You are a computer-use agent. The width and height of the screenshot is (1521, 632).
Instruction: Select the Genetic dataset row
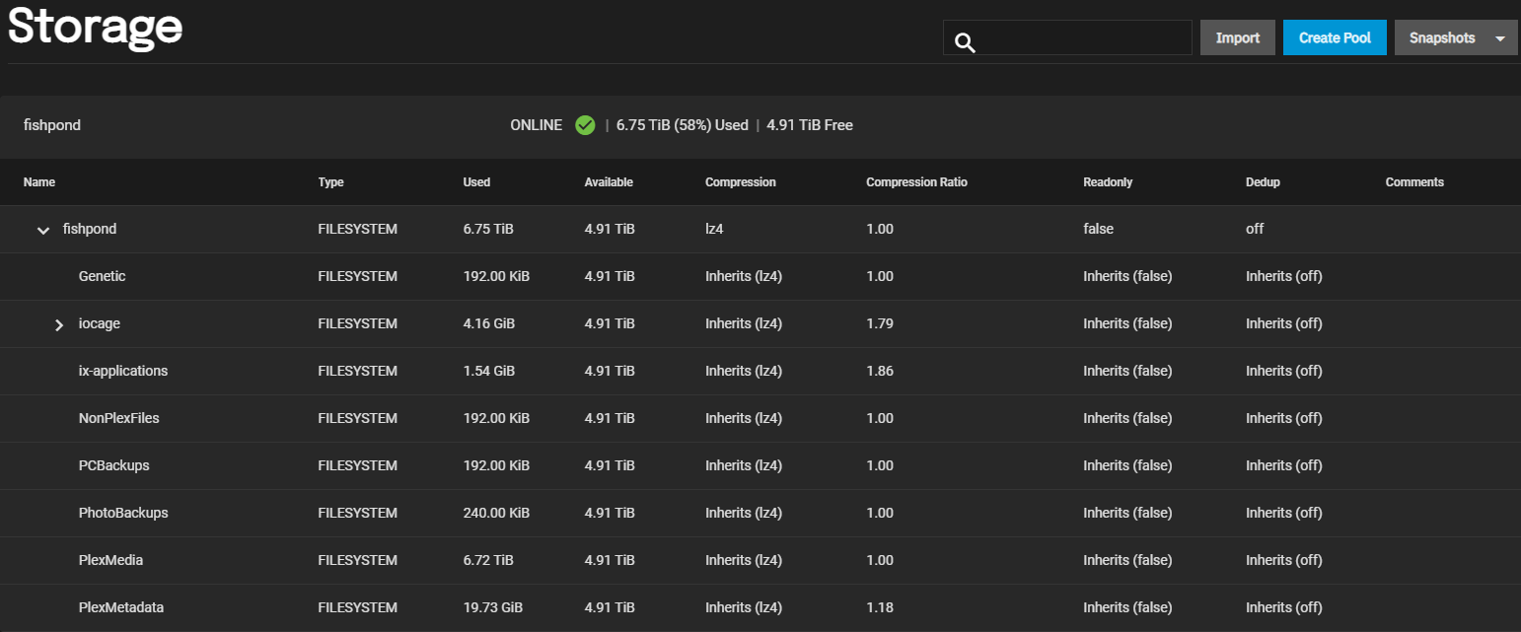(x=760, y=276)
